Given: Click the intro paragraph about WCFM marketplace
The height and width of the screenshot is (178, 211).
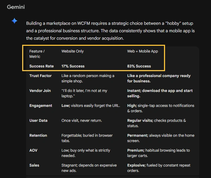Looking at the screenshot, I should click(x=110, y=31).
